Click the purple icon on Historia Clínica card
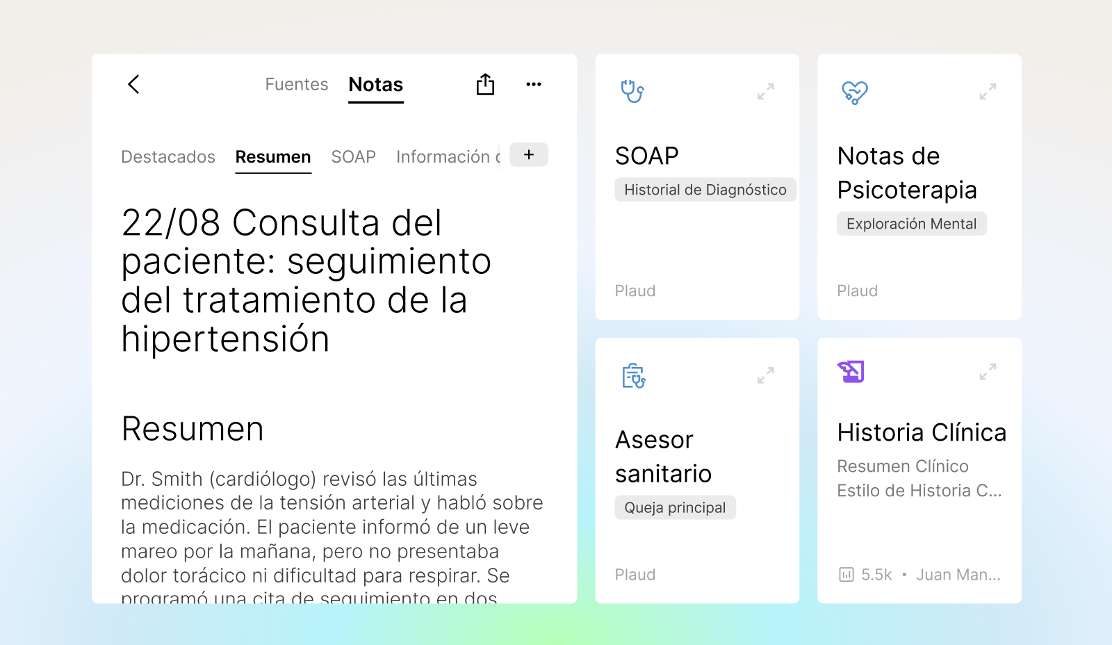This screenshot has width=1112, height=645. [851, 372]
